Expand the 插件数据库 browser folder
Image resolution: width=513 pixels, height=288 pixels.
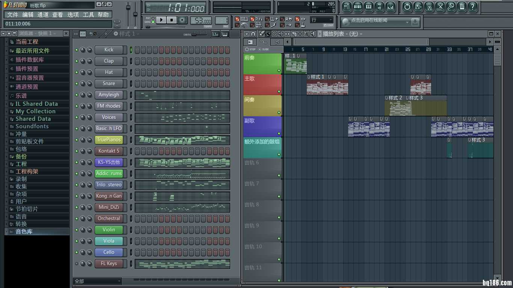click(38, 60)
